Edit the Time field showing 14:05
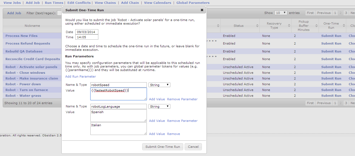This screenshot has width=355, height=156. point(87,37)
